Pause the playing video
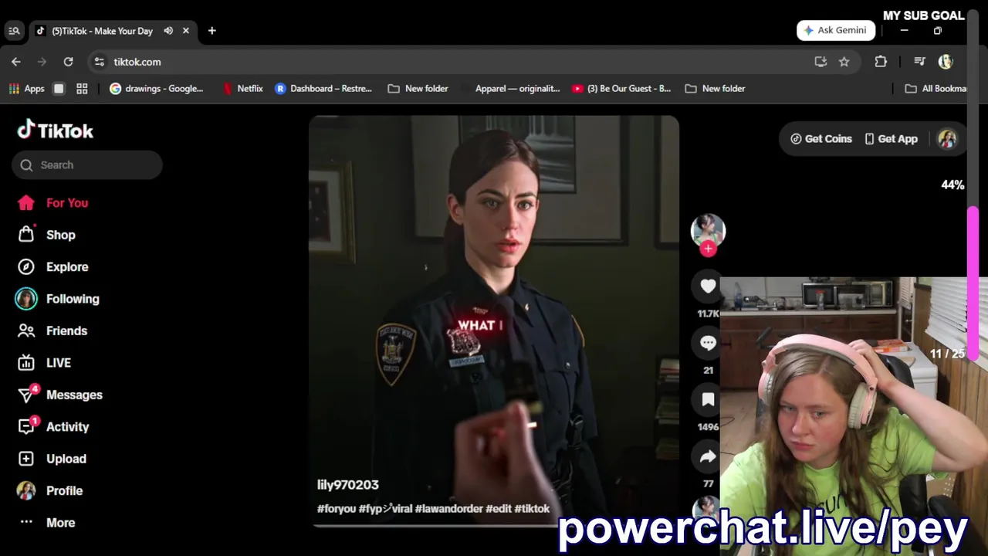The image size is (988, 556). [x=494, y=320]
